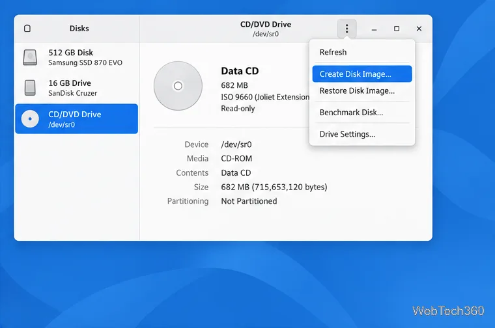Click the Contents value Data CD
The height and width of the screenshot is (328, 495).
236,173
